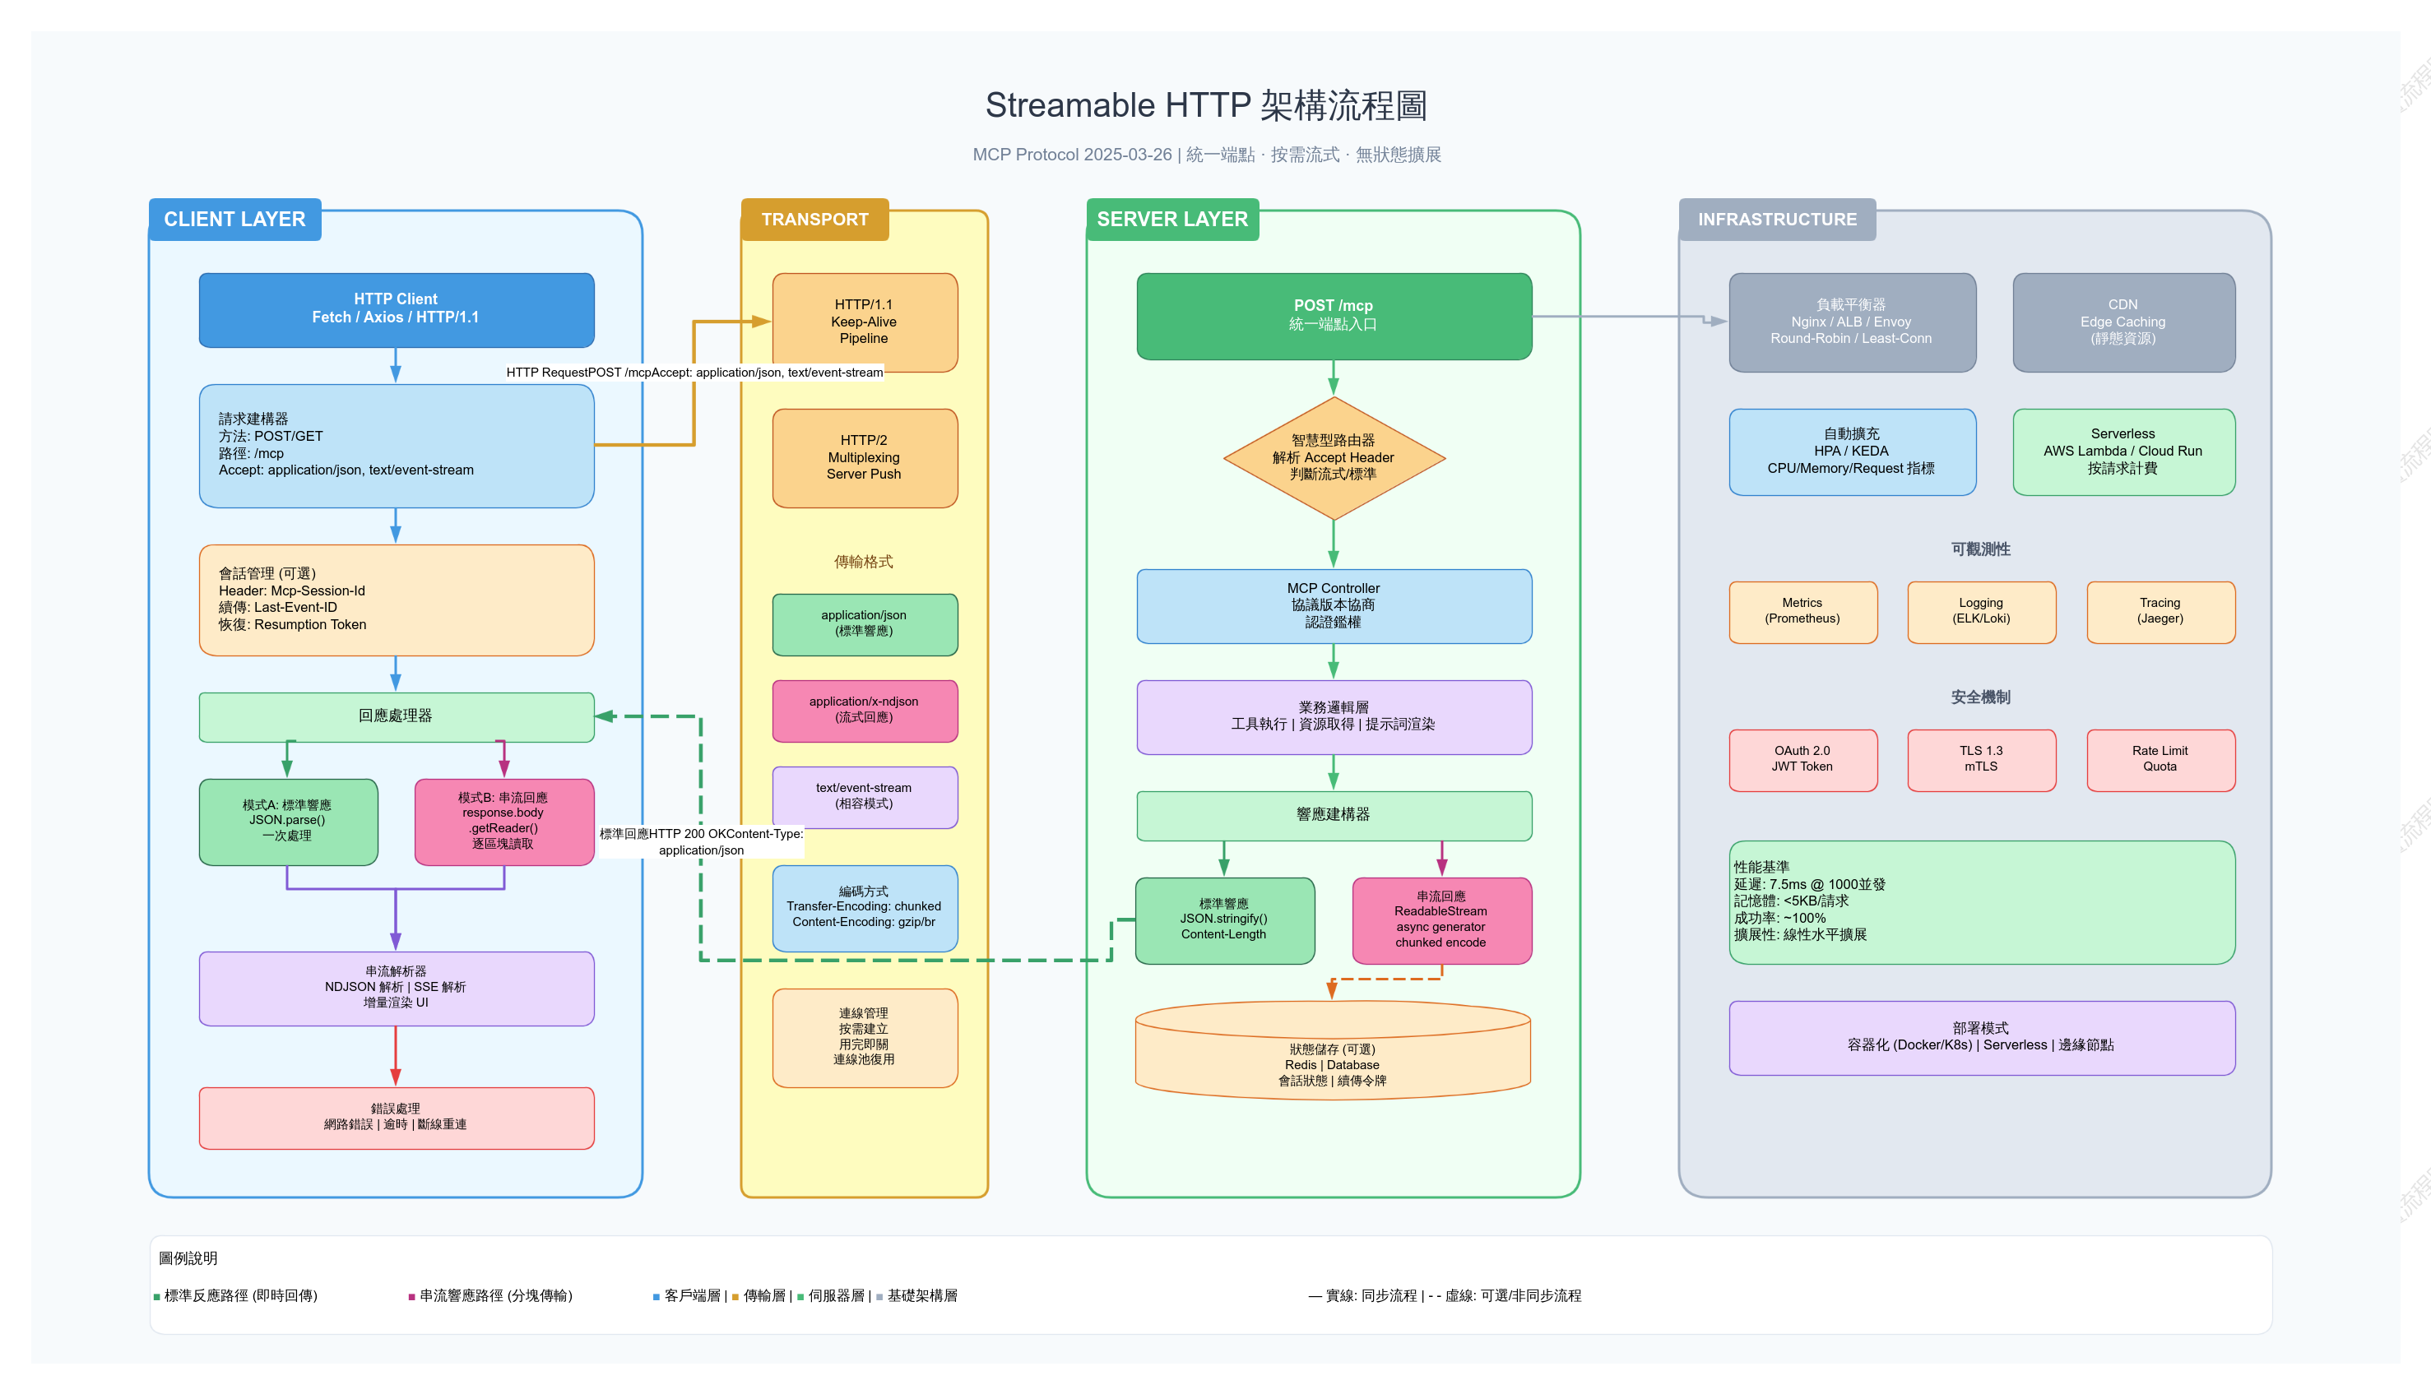Click the Serverless AWS Lambda / Cloud Run box
Screen dimensions: 2431x1394
click(2123, 452)
